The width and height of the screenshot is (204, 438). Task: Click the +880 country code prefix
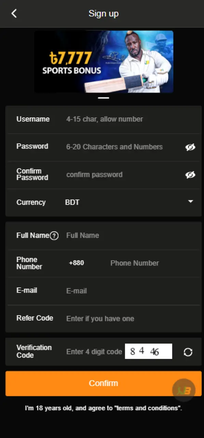[x=77, y=263]
